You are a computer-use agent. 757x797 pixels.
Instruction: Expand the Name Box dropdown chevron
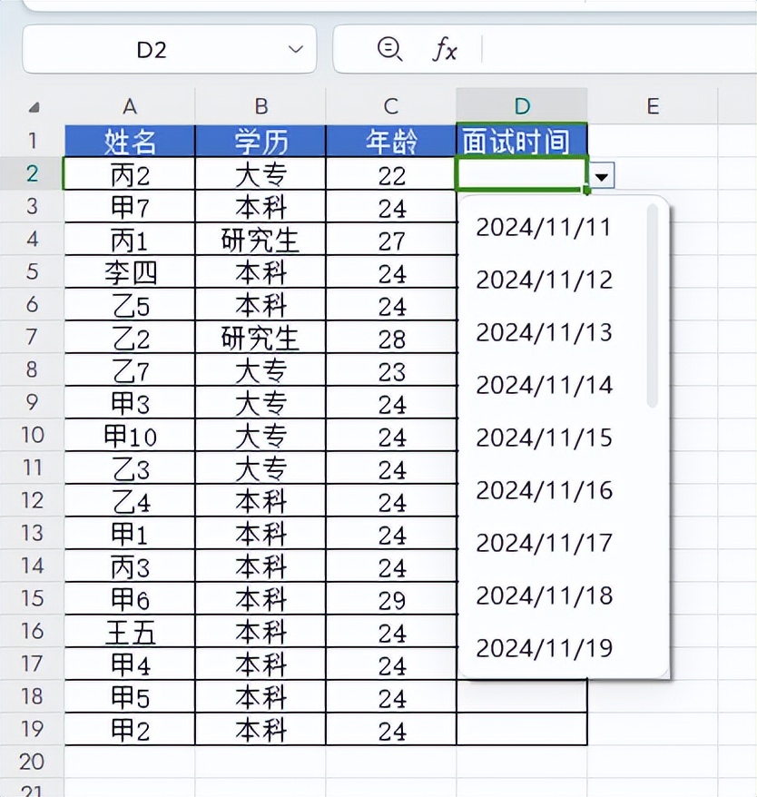[x=295, y=49]
